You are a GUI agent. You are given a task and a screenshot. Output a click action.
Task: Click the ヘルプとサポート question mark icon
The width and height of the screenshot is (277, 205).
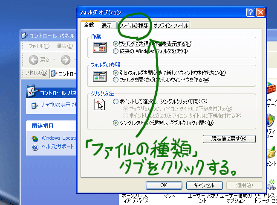point(35,147)
